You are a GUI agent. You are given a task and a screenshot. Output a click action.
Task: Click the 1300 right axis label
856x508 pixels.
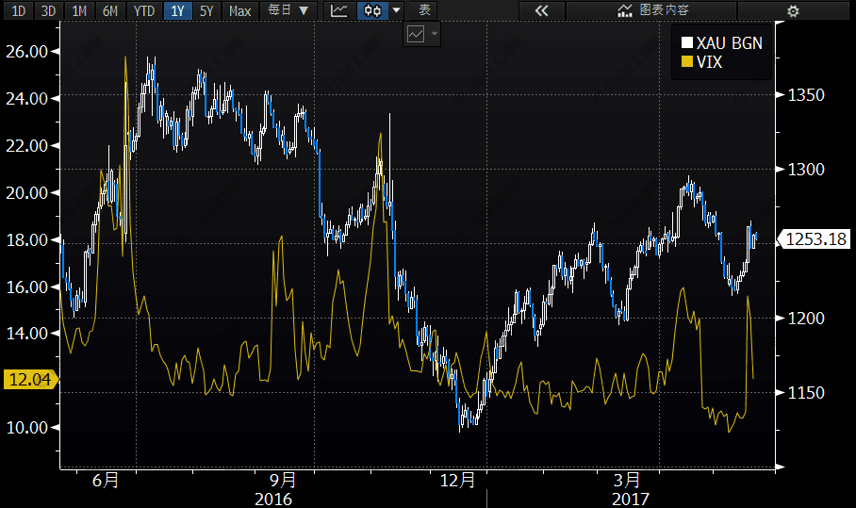tap(806, 169)
